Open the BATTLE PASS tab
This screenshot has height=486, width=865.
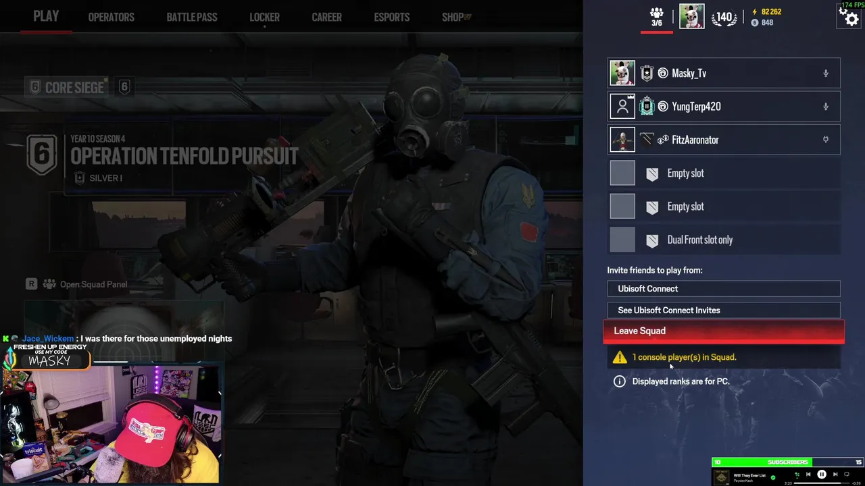tap(192, 17)
